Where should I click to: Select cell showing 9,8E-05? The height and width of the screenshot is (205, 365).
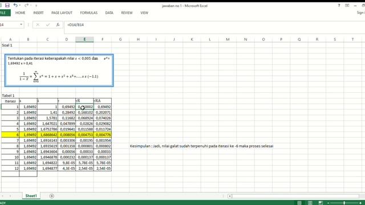coord(67,163)
